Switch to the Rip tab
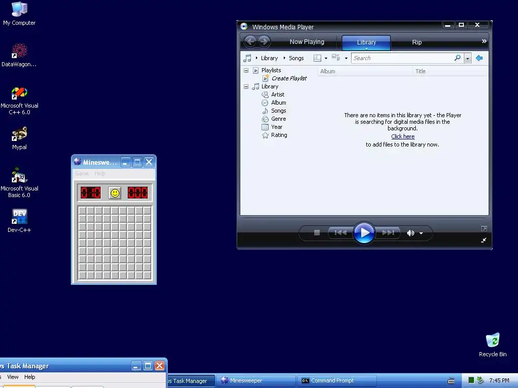 [x=417, y=42]
